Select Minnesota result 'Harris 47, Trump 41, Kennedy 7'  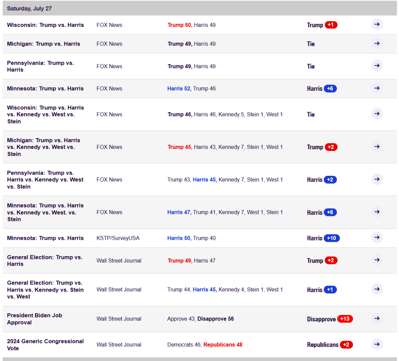pos(225,212)
